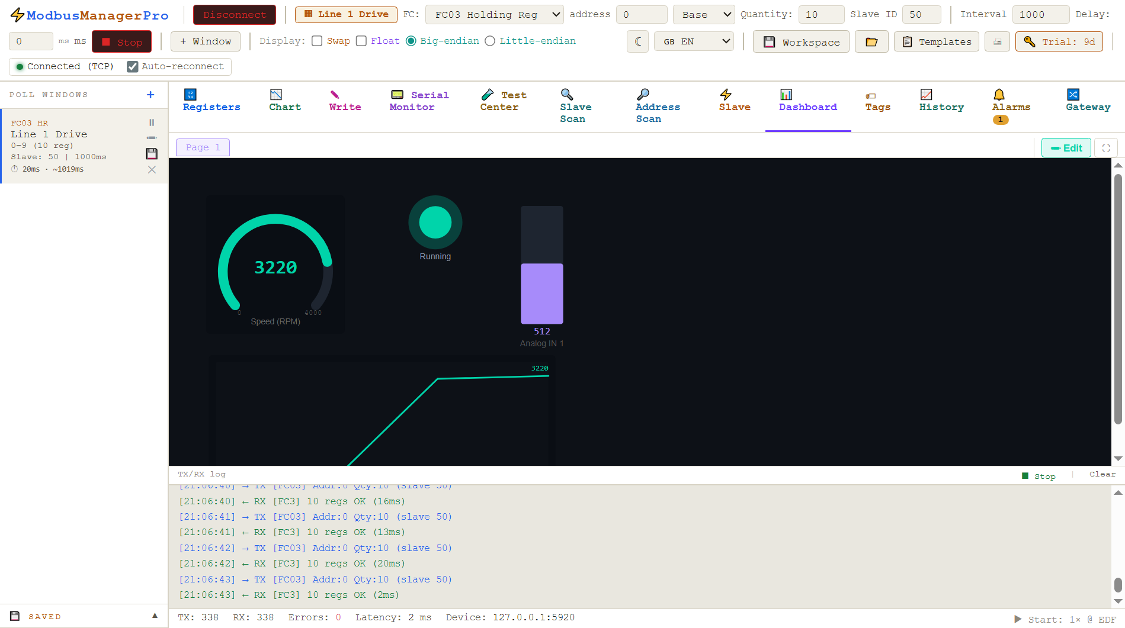Close the Line 1 Drive poll window
The width and height of the screenshot is (1125, 628).
[x=152, y=169]
